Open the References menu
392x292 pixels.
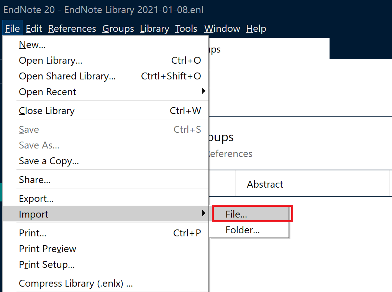coord(72,28)
